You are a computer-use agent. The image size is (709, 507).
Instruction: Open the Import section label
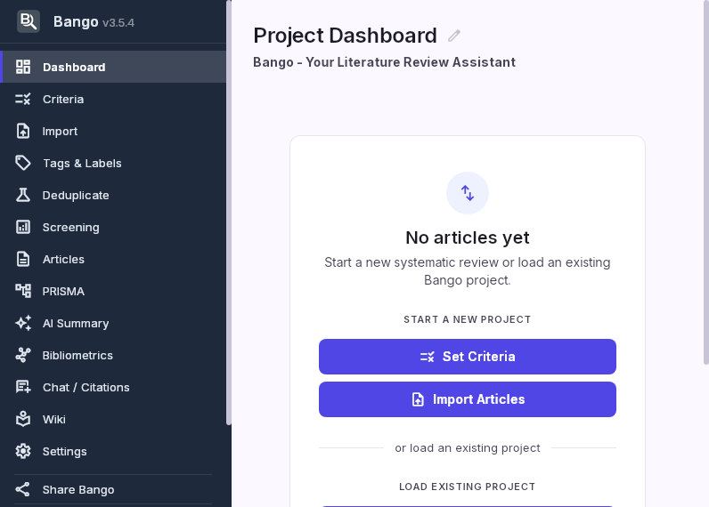60,132
